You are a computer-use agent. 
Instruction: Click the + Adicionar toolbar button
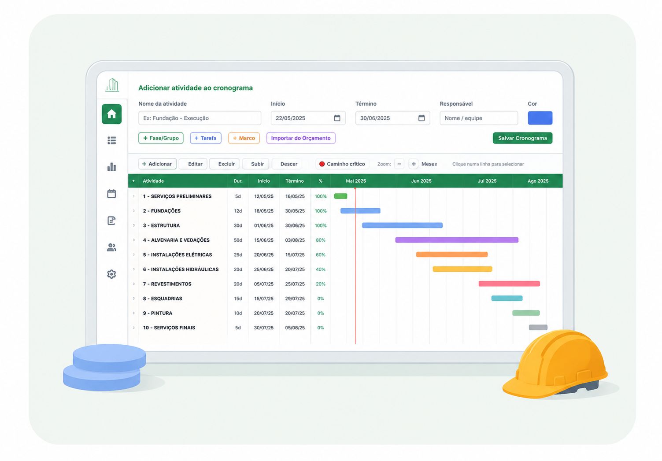point(157,164)
